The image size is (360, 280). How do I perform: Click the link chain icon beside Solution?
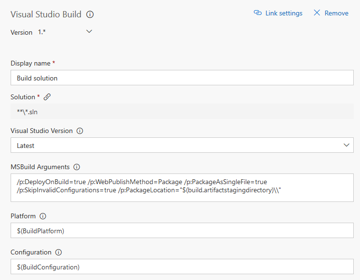47,97
